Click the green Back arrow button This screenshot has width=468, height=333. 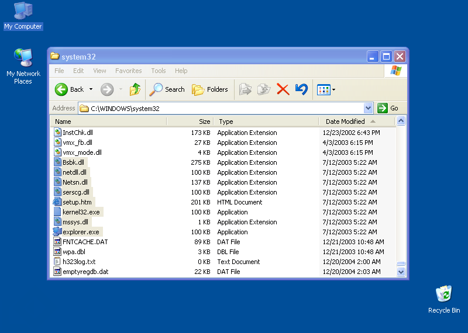61,89
